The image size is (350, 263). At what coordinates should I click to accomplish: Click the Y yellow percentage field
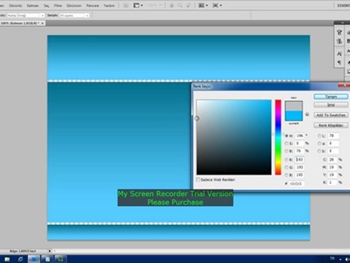[332, 175]
